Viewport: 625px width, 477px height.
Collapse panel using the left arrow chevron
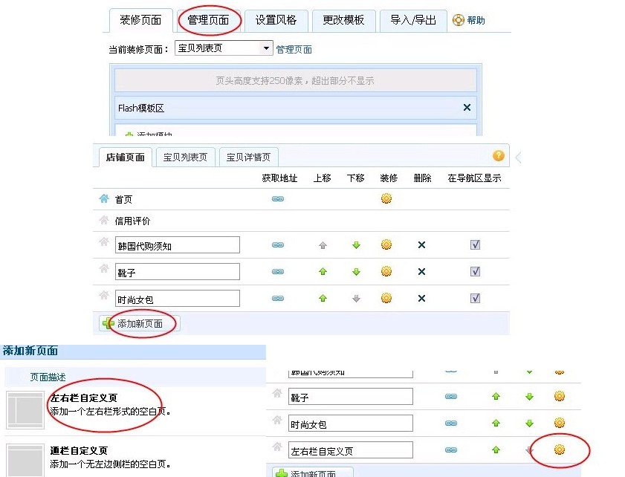click(518, 158)
